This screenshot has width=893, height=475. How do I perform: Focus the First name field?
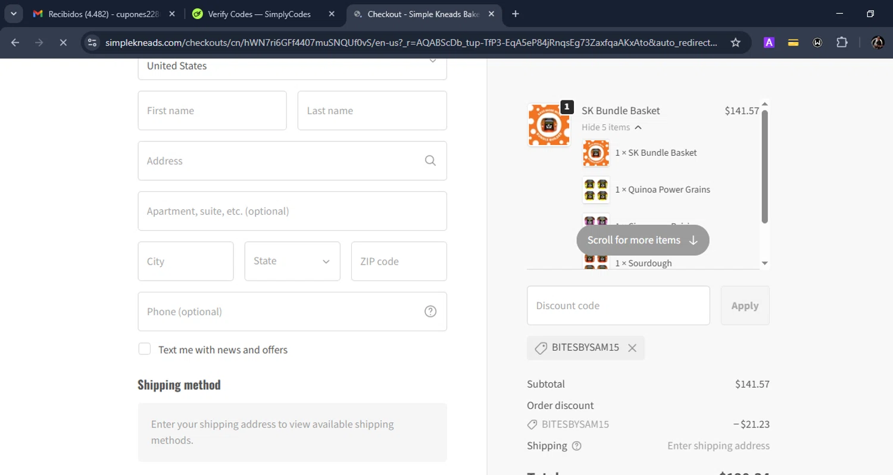[x=212, y=111]
